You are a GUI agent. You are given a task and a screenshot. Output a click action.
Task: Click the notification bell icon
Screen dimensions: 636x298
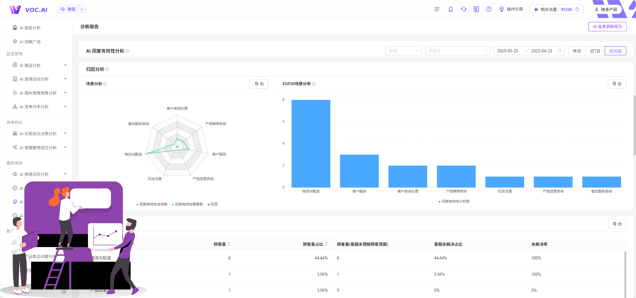point(451,9)
